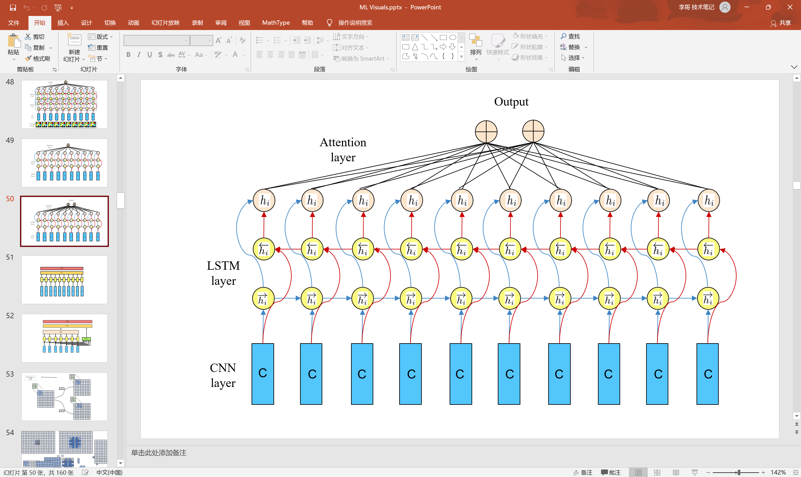Click the zoom slider handle
Image resolution: width=801 pixels, height=477 pixels.
pyautogui.click(x=739, y=472)
